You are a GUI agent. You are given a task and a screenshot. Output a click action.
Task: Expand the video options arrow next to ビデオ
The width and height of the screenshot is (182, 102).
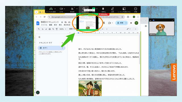tap(65, 9)
